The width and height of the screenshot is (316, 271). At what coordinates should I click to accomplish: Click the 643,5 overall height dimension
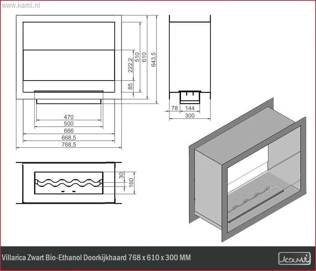click(154, 59)
